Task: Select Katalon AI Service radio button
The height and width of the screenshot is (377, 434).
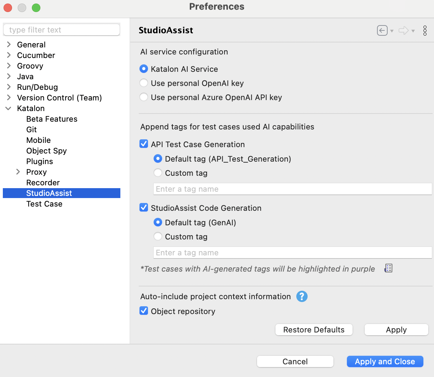Action: (144, 69)
